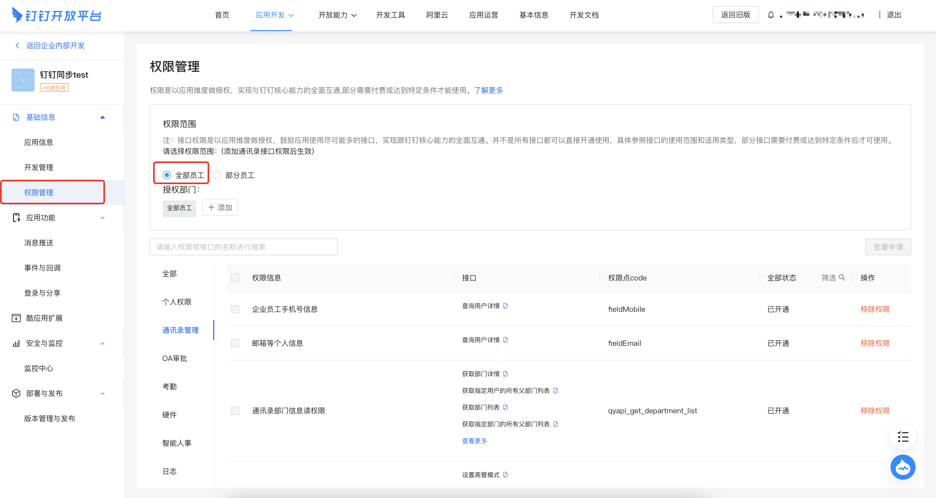This screenshot has height=498, width=936.
Task: Open 开发工具 in top navigation
Action: tap(390, 15)
